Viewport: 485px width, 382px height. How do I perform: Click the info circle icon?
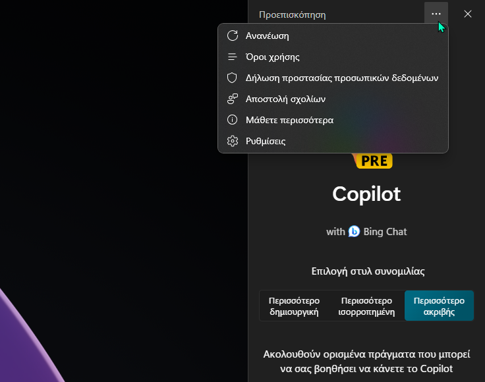coord(233,120)
